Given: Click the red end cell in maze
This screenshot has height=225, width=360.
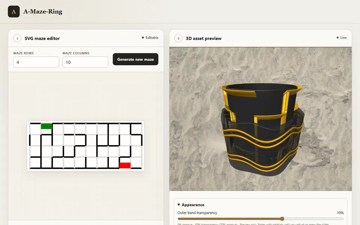Looking at the screenshot, I should tap(125, 165).
